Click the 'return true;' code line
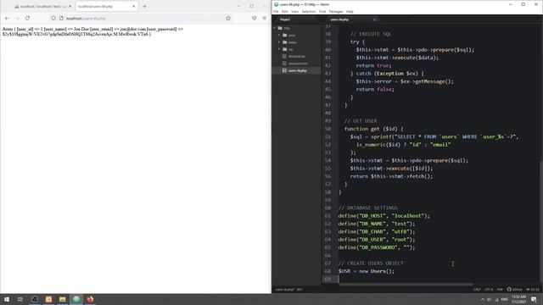543x305 pixels. coord(373,65)
